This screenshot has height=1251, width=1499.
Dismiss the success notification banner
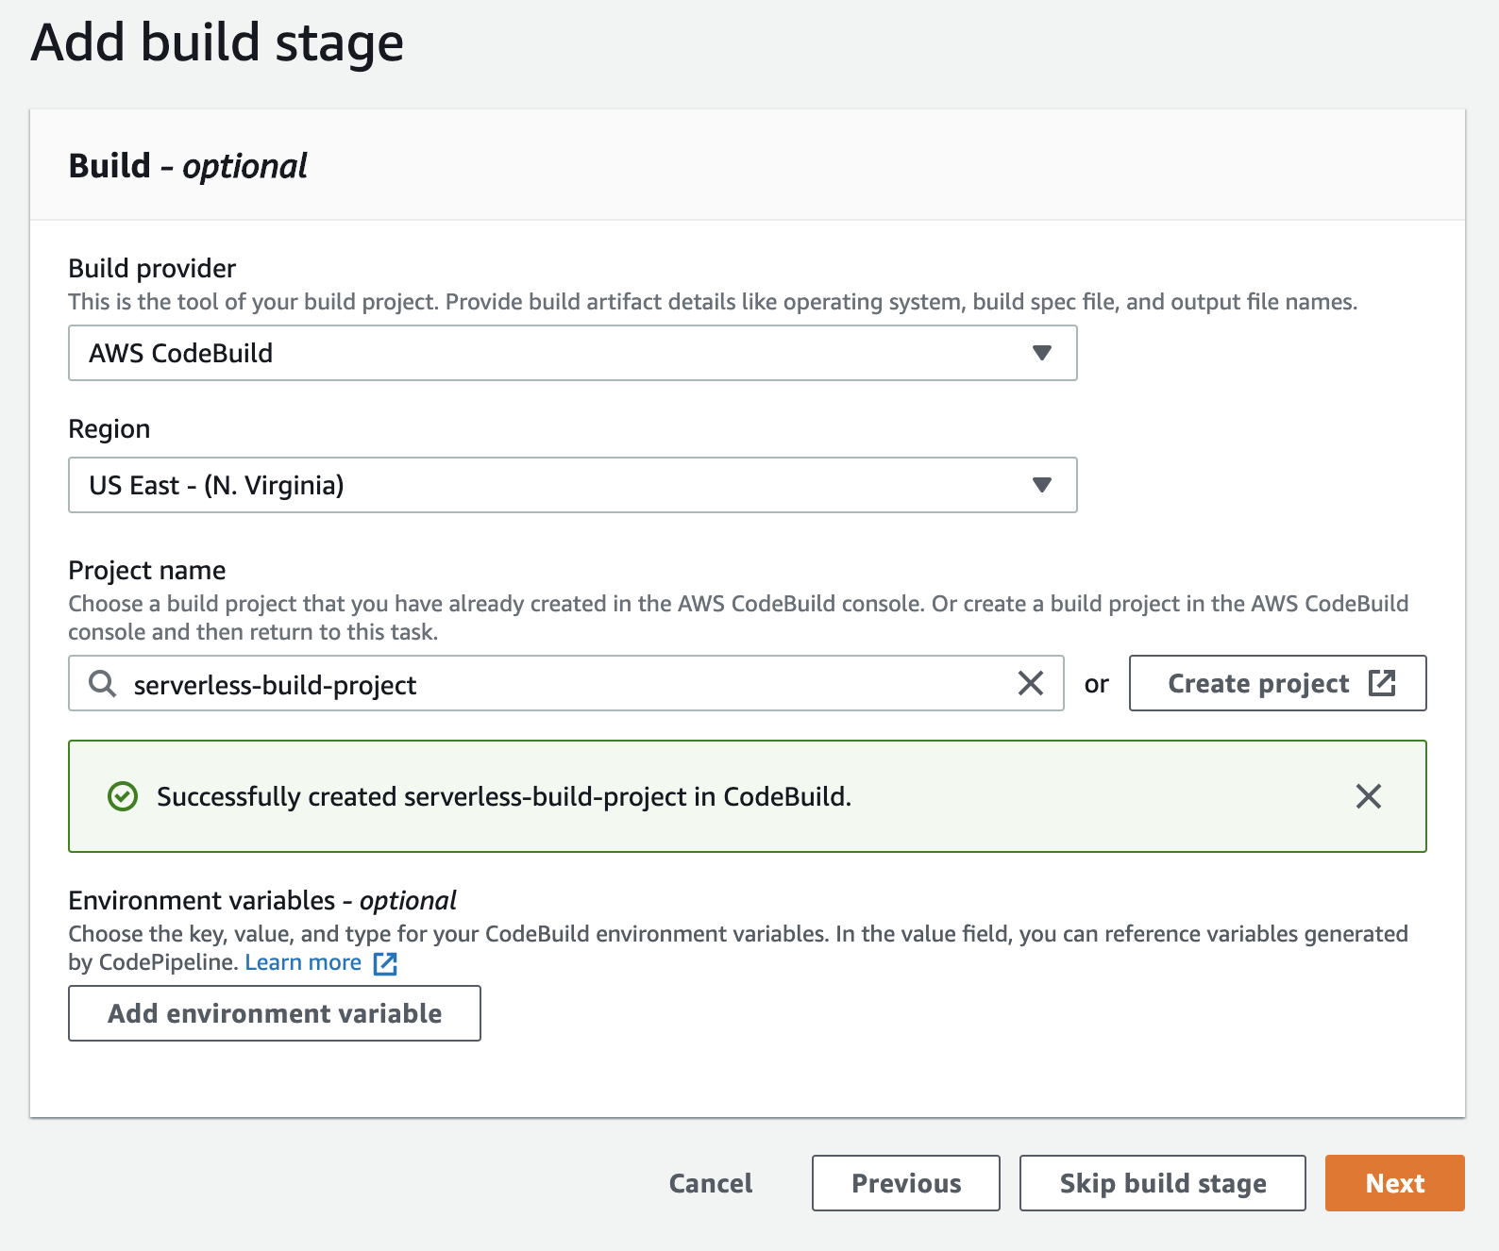1368,796
